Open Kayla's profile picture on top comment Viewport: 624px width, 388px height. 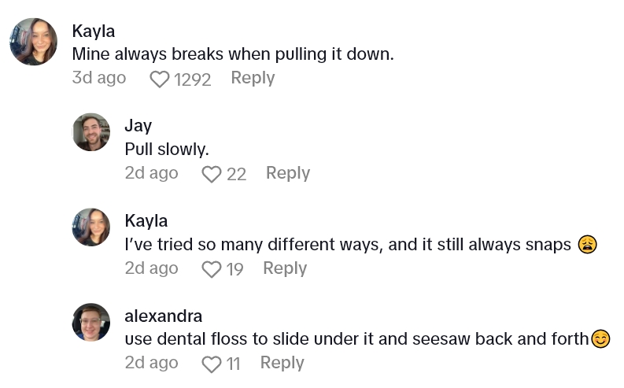tap(33, 42)
